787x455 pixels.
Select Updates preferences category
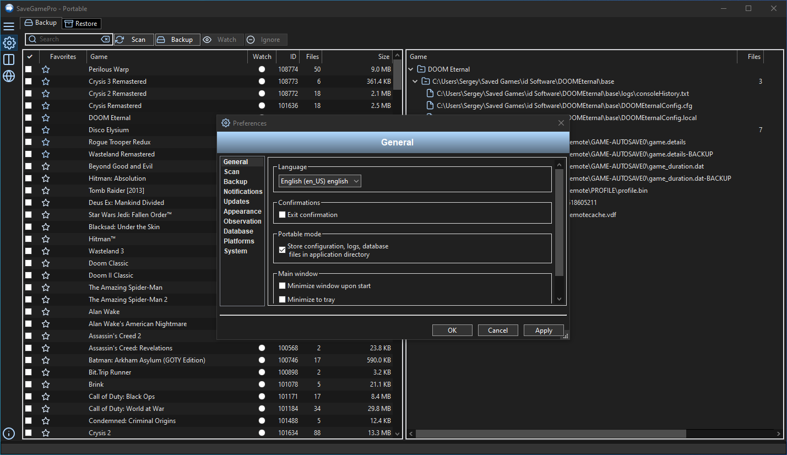point(236,202)
